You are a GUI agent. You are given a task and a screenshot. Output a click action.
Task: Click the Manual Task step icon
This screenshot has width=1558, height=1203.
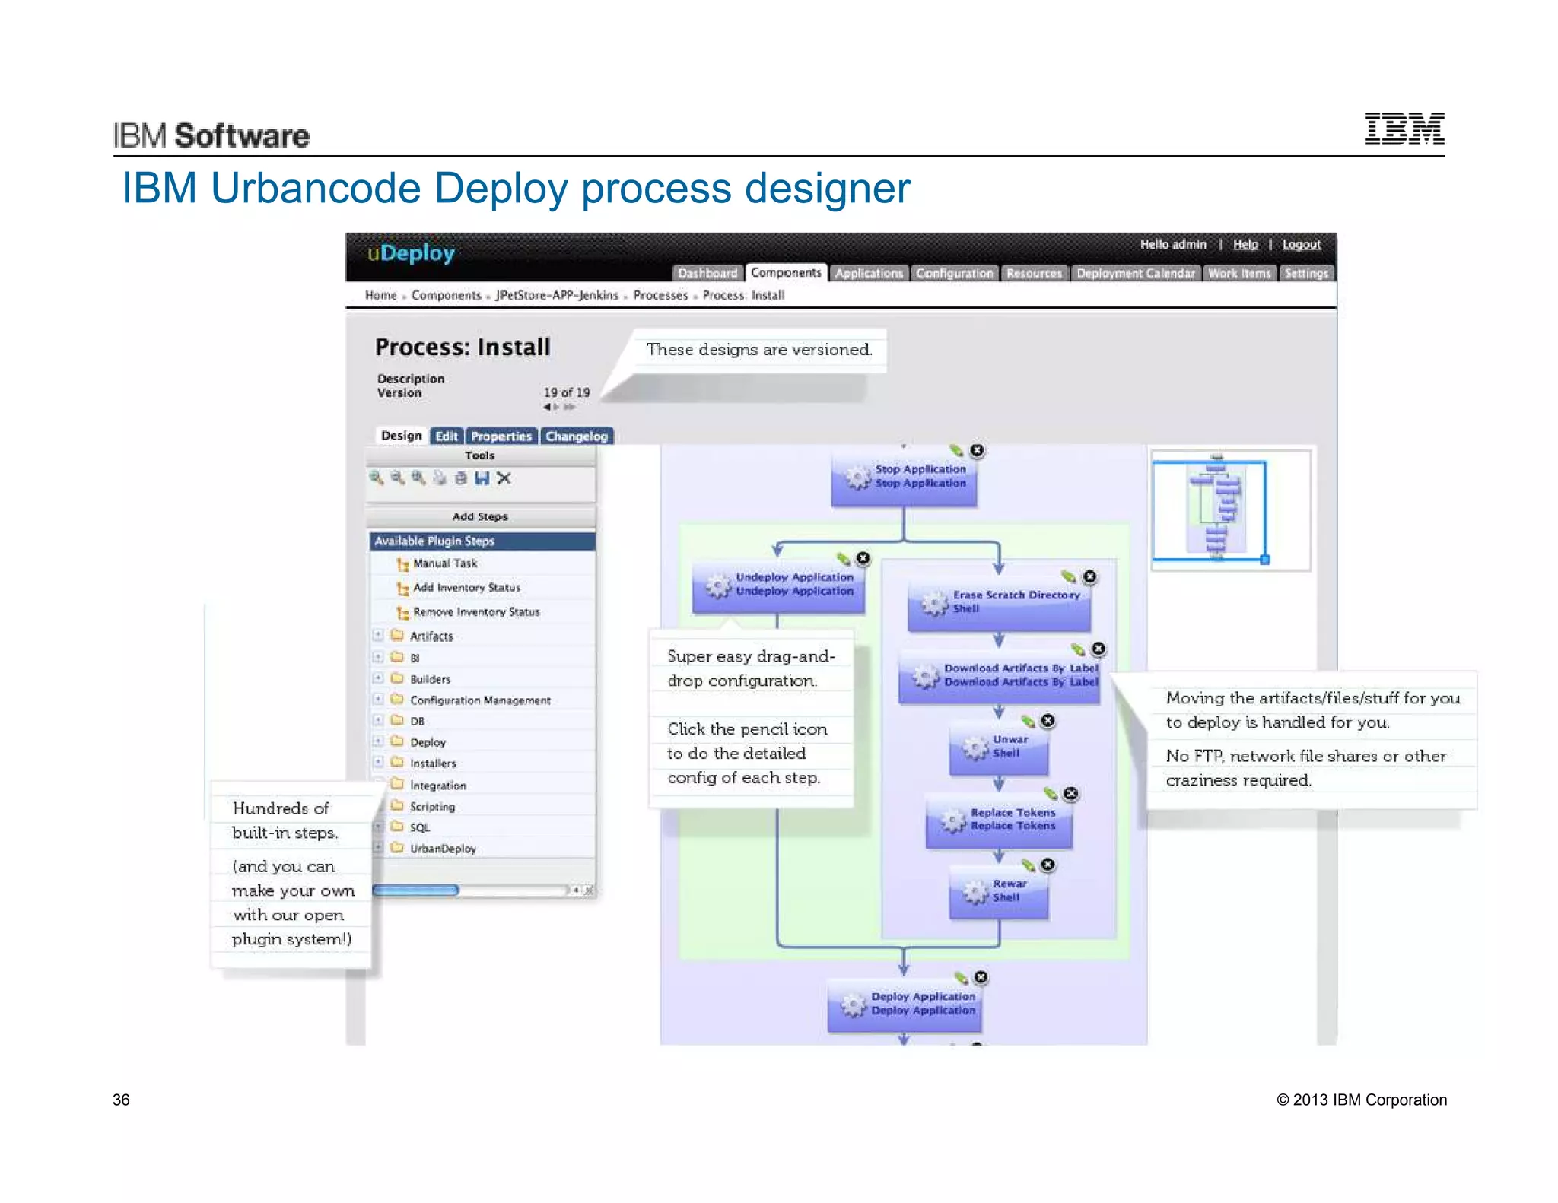pos(402,564)
